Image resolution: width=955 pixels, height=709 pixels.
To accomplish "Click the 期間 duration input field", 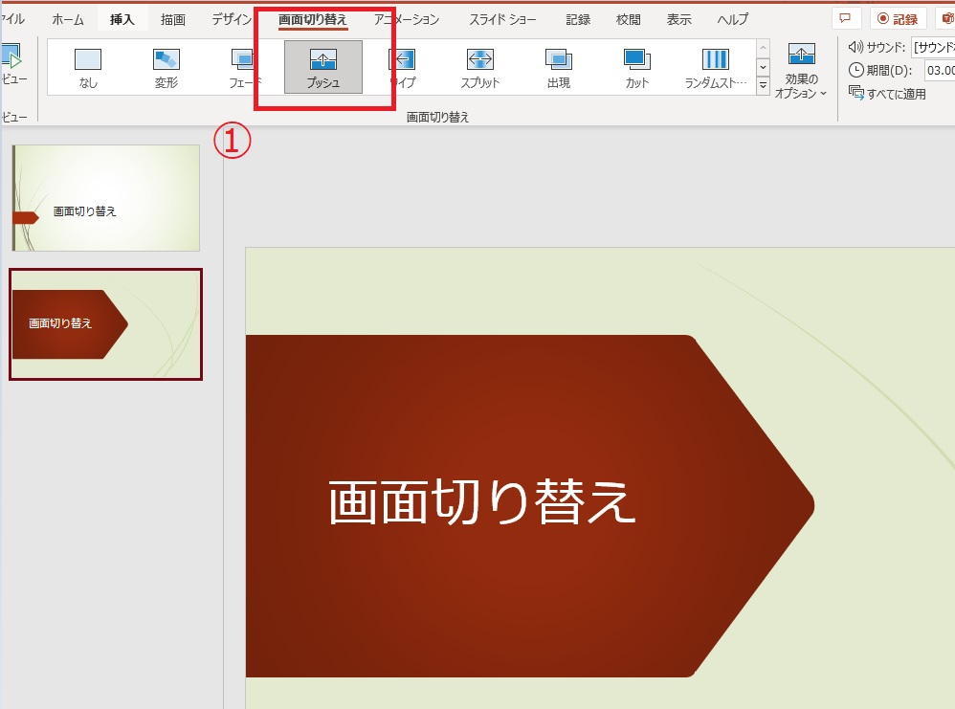I will click(x=939, y=70).
